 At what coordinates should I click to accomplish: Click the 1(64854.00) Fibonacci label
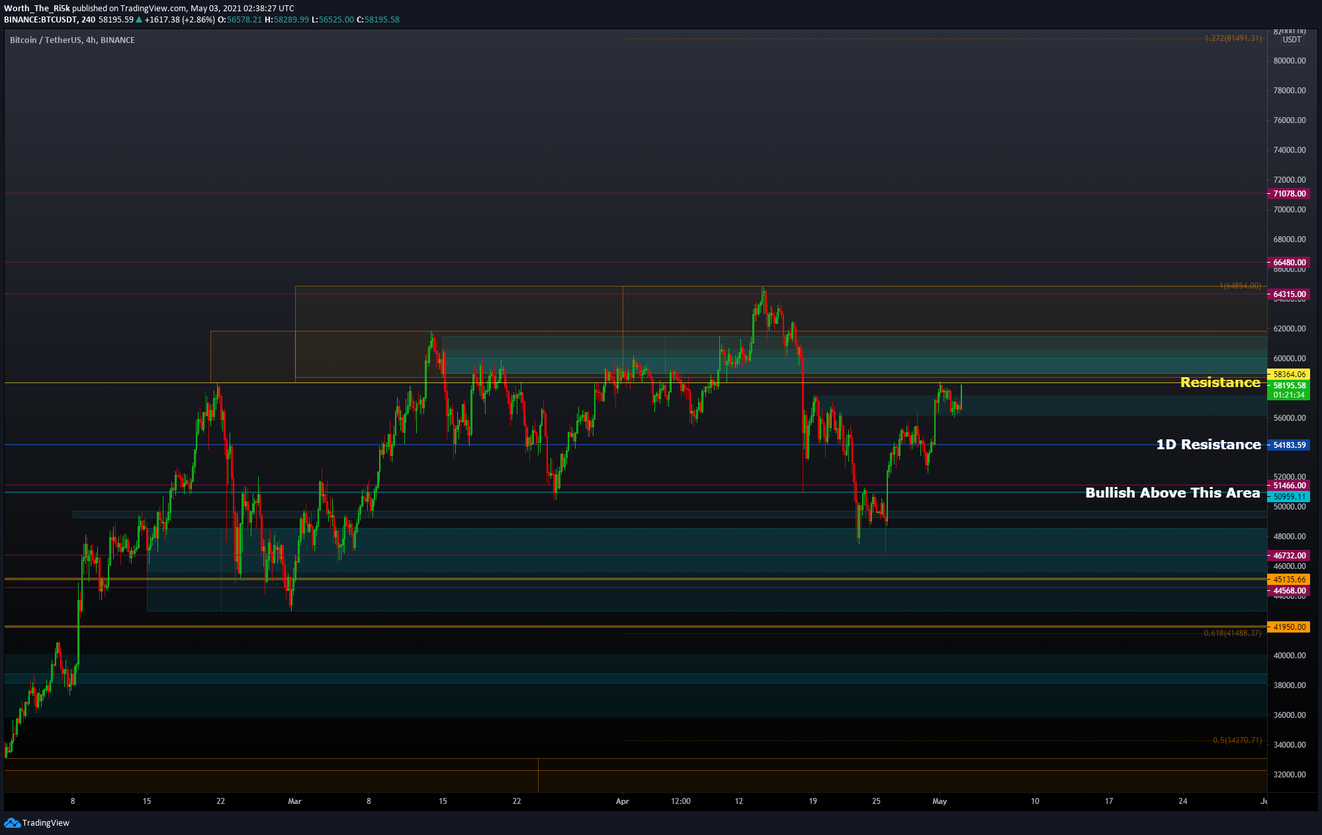pyautogui.click(x=1240, y=286)
